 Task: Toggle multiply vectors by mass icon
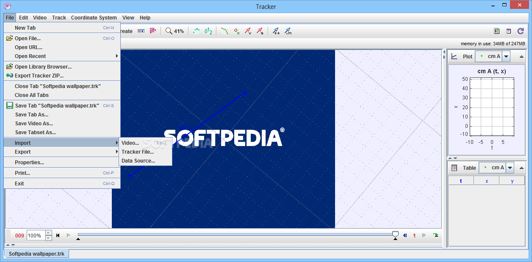pyautogui.click(x=288, y=31)
